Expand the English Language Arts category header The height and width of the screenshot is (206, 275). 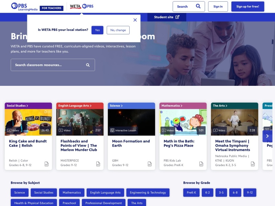[x=75, y=106]
